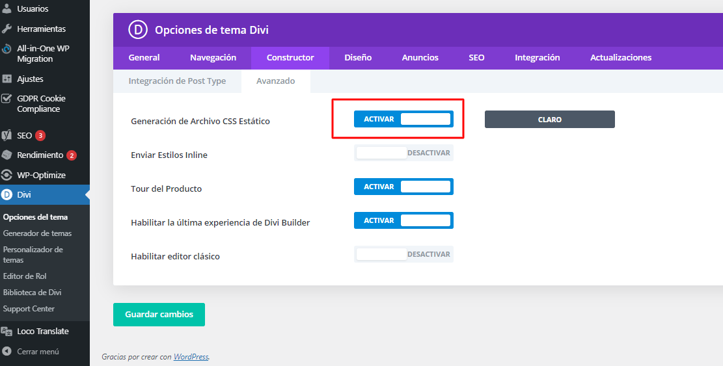Click the Herramientas wrench icon

[7, 29]
